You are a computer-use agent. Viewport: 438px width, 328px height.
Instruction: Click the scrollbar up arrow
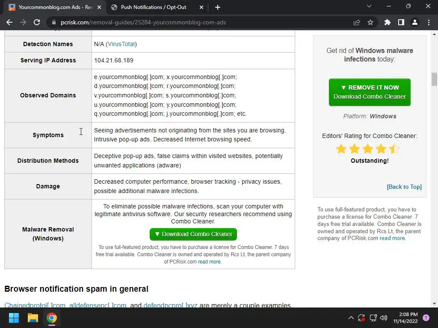(434, 34)
